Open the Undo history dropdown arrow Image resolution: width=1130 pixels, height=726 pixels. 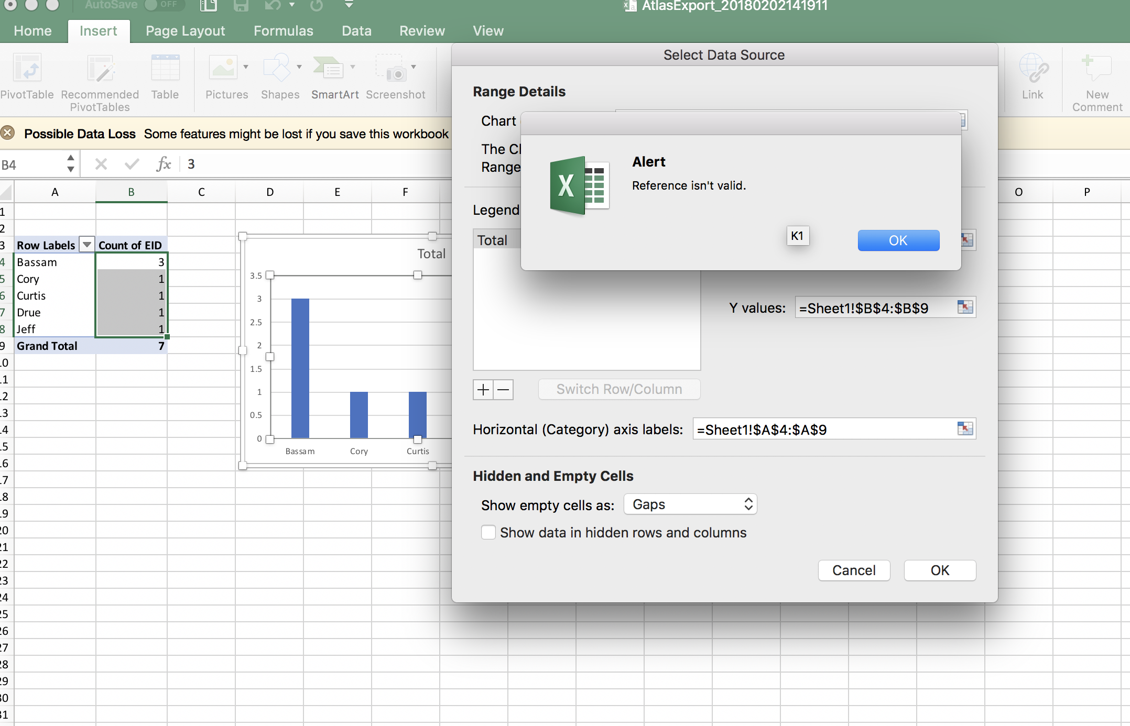coord(292,5)
